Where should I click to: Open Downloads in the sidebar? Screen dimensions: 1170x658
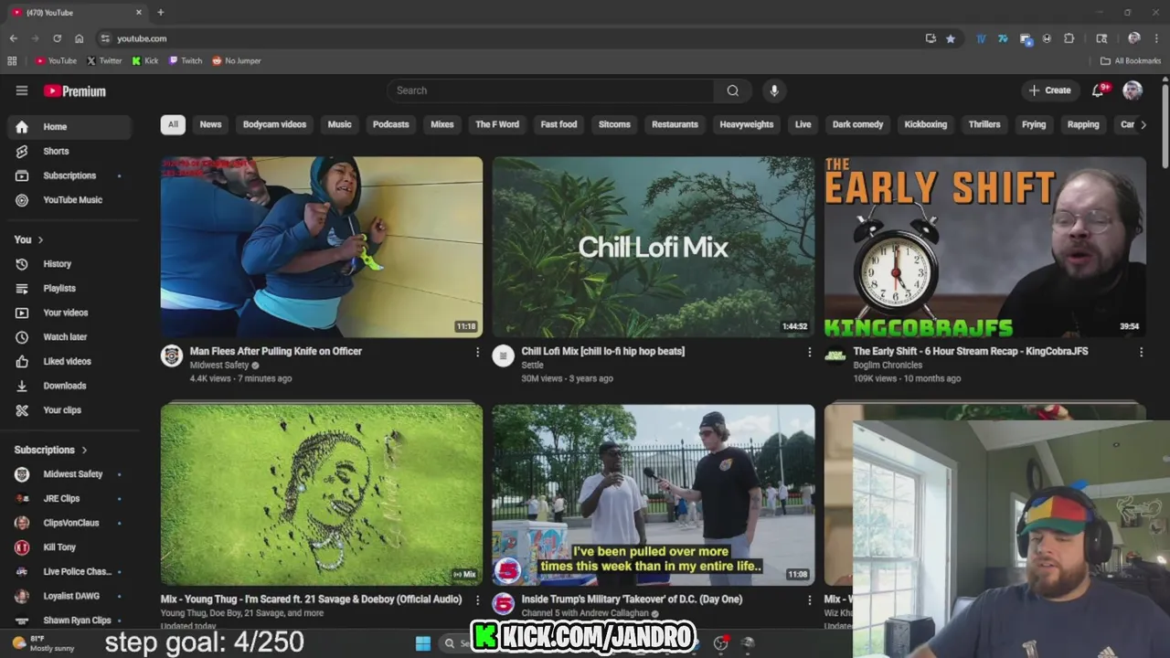click(x=69, y=386)
